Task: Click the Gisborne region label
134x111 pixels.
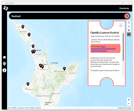Action: pos(72,73)
